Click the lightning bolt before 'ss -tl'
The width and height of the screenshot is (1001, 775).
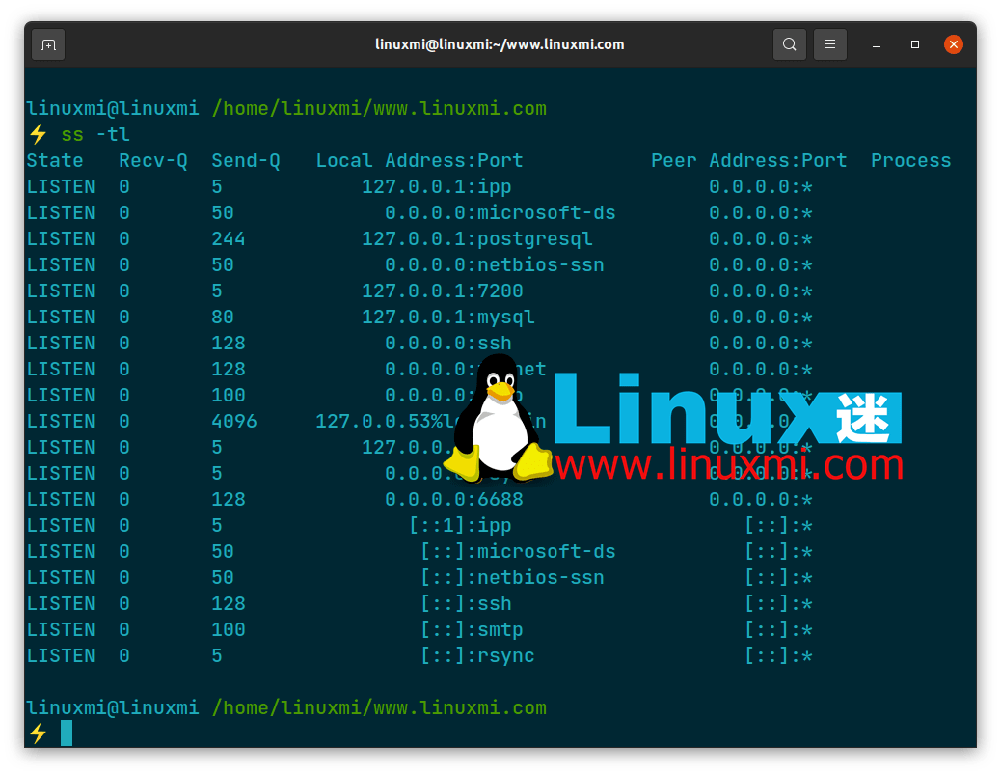39,135
